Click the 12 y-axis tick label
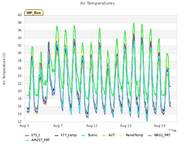 point(19,122)
